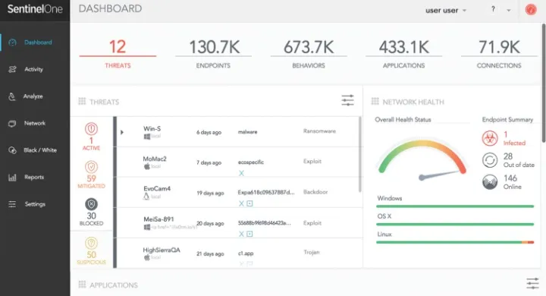Open the Analyze sidebar icon

click(x=12, y=96)
